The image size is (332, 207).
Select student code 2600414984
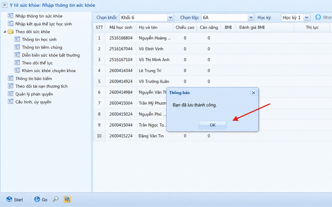click(x=121, y=92)
